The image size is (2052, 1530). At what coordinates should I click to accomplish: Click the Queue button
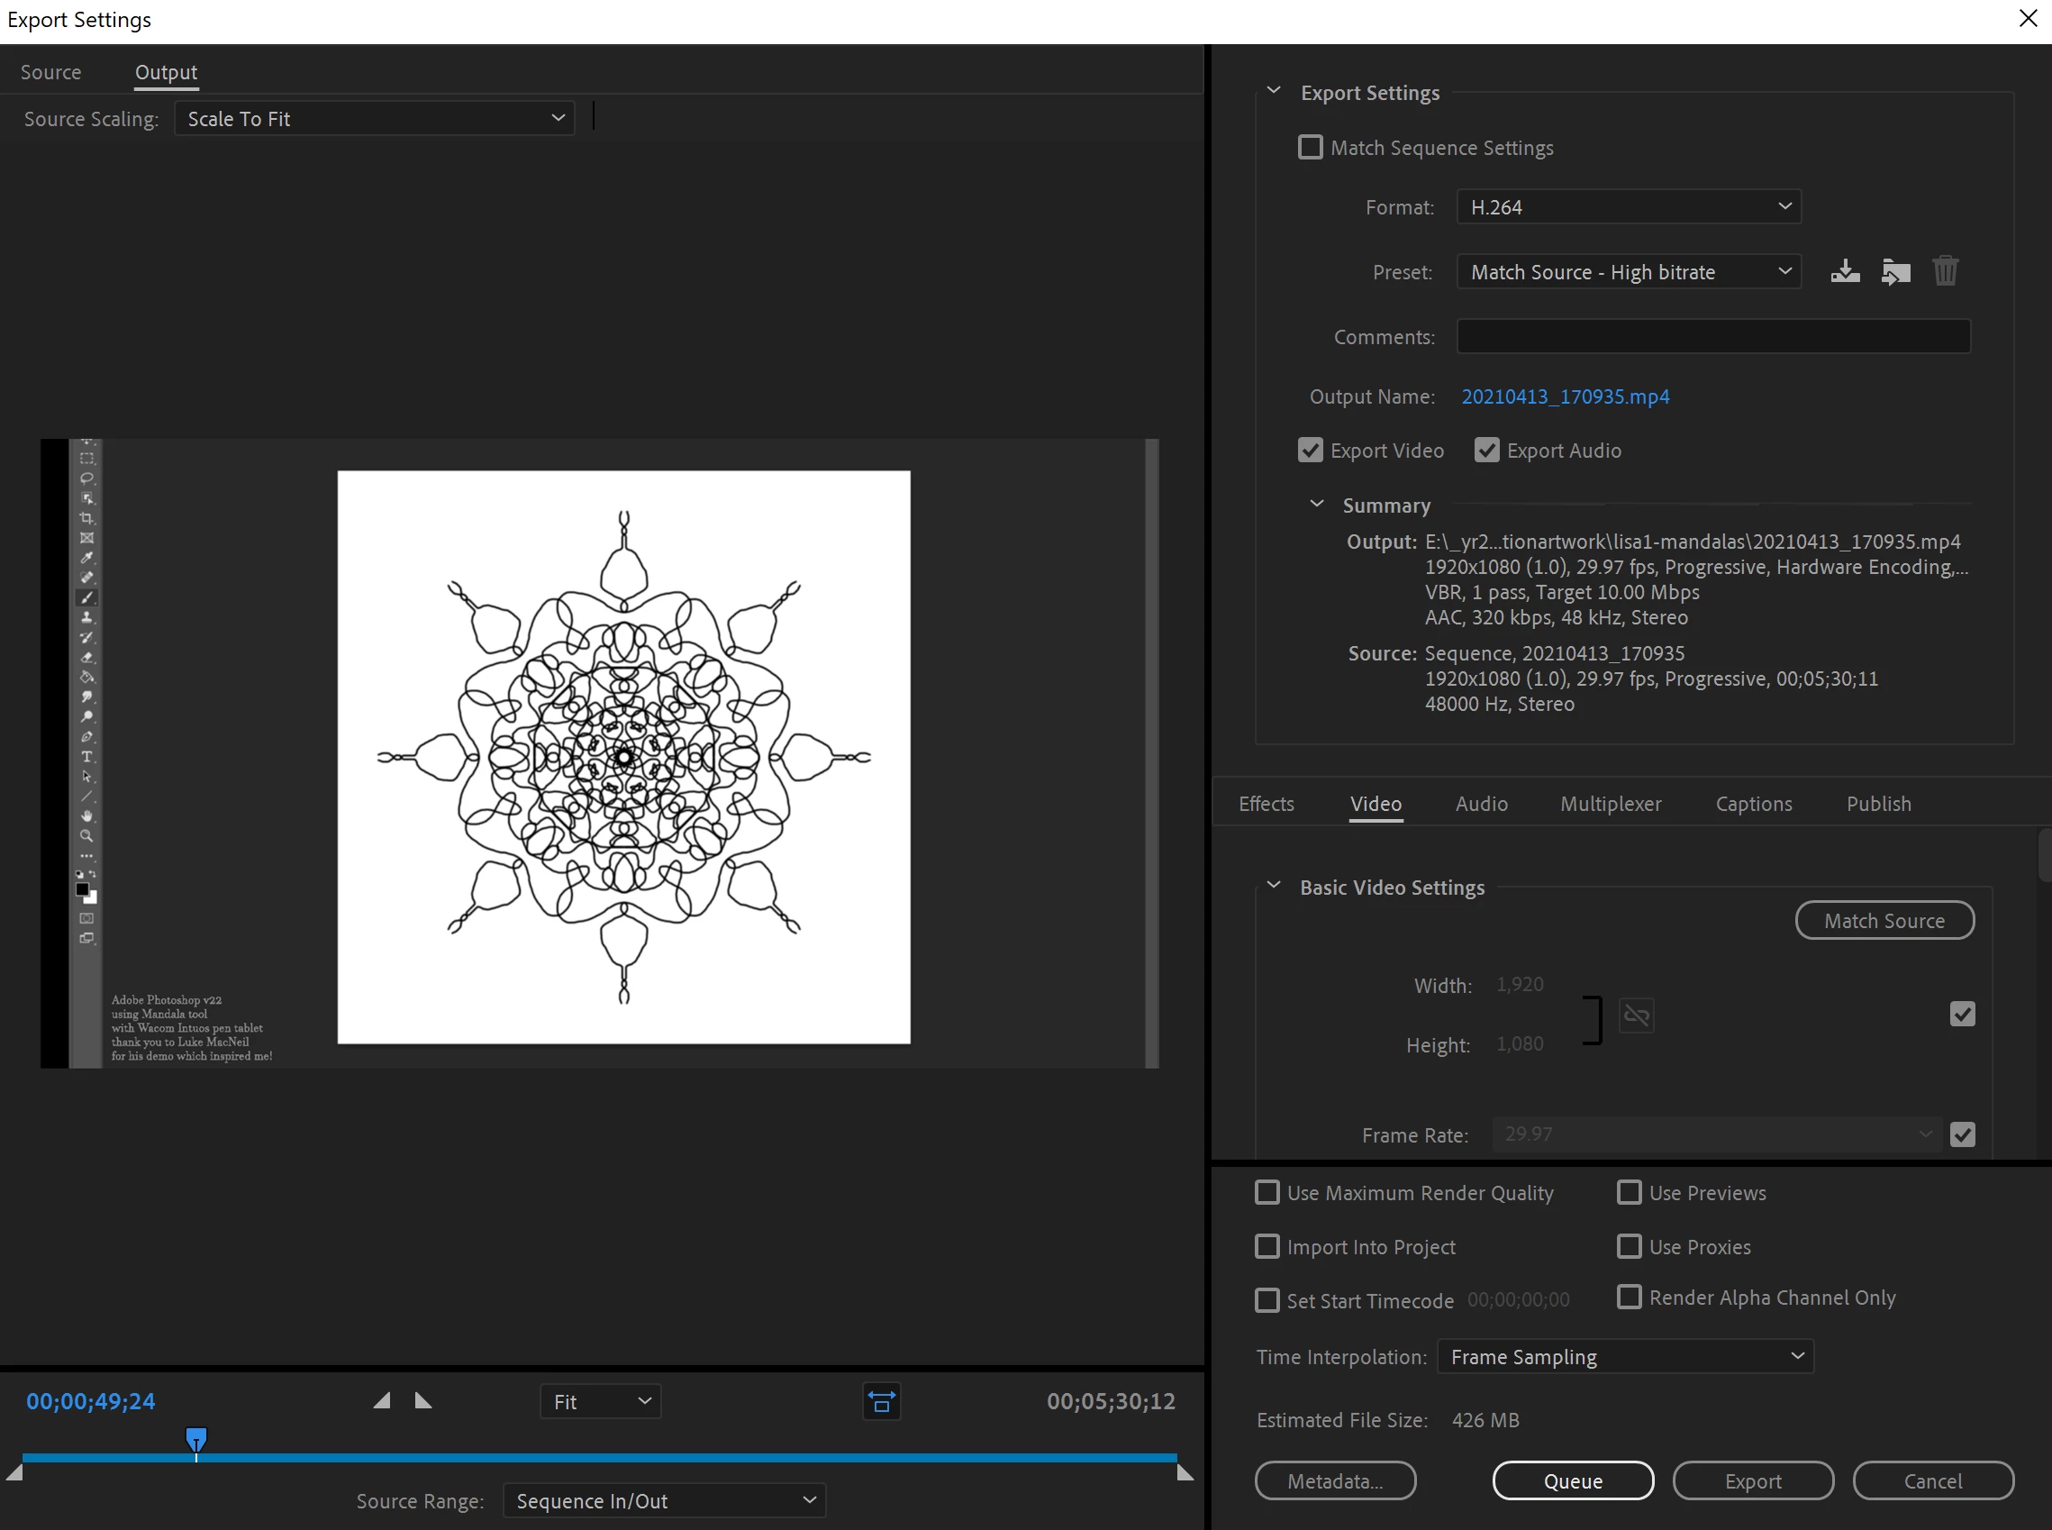coord(1573,1480)
